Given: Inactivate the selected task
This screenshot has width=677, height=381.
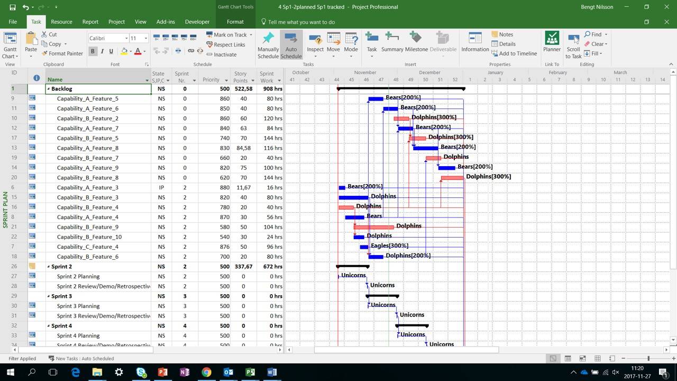Looking at the screenshot, I should [x=221, y=55].
